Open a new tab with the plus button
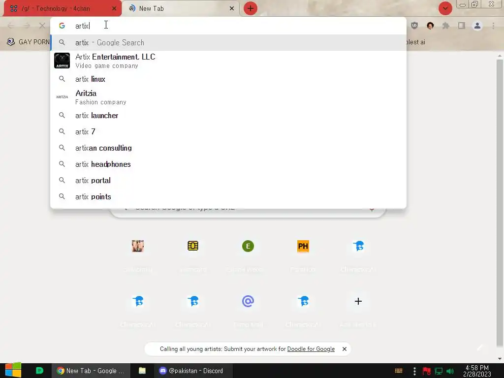504x378 pixels. (251, 9)
